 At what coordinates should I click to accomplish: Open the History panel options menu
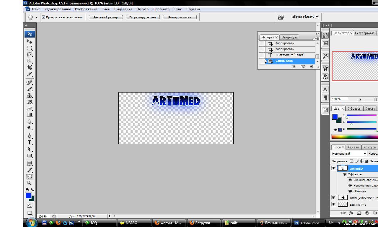click(x=317, y=38)
